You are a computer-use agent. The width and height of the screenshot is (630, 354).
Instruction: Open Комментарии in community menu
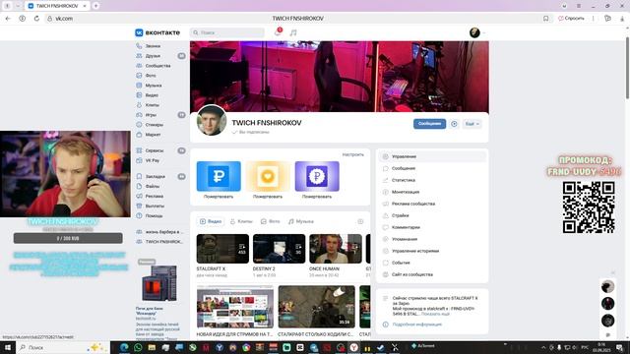tap(432, 227)
